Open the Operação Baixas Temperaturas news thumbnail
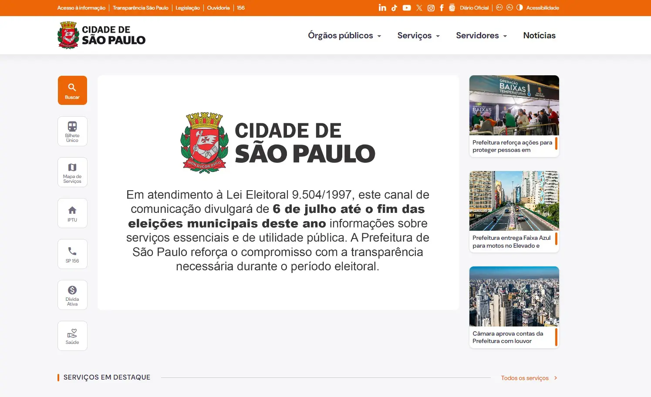Viewport: 651px width, 397px height. tap(514, 105)
